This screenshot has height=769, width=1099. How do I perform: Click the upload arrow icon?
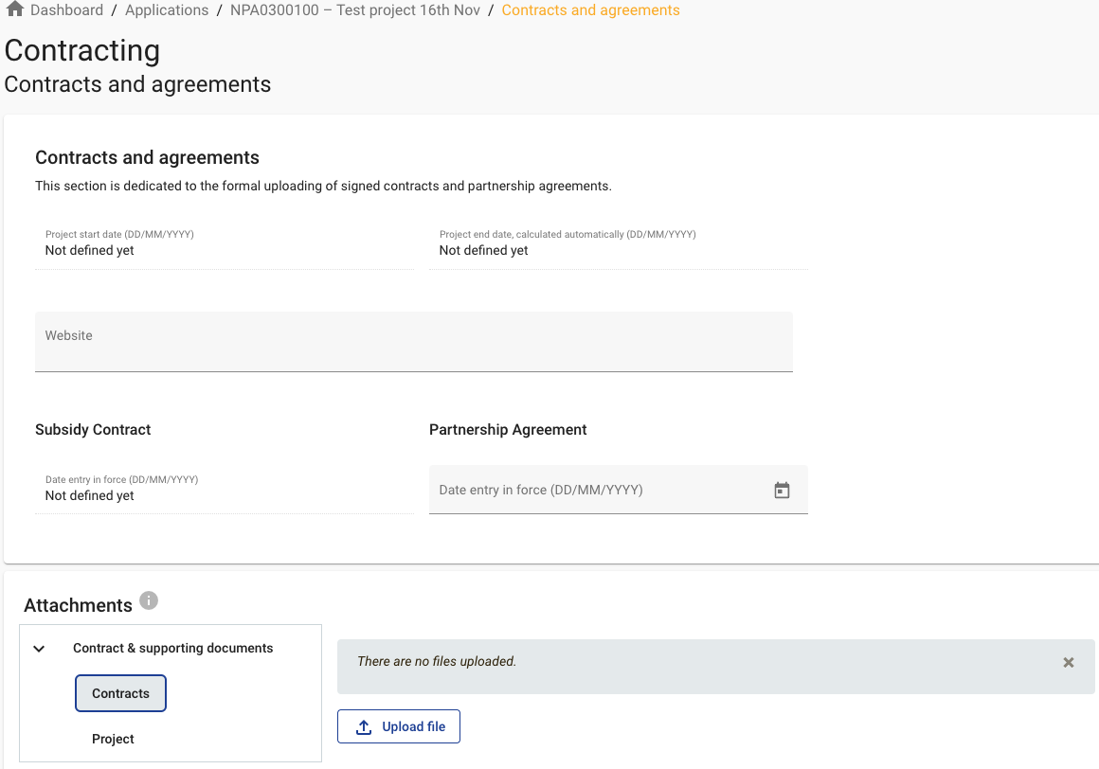click(364, 727)
